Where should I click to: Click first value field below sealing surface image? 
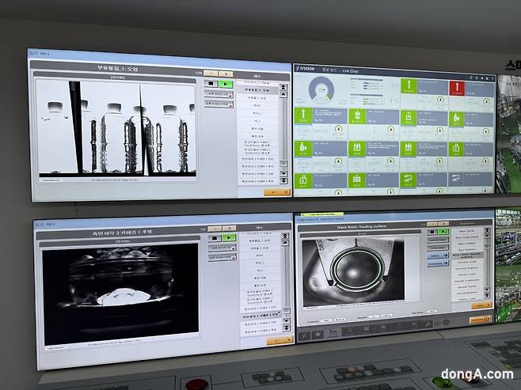click(326, 320)
